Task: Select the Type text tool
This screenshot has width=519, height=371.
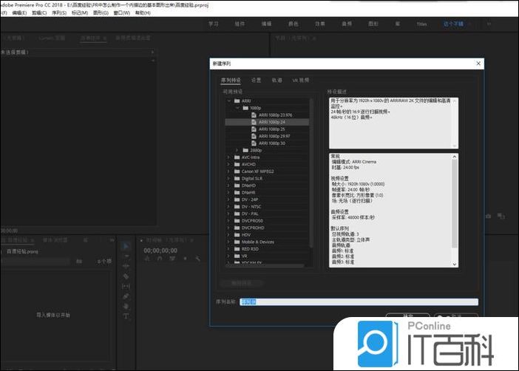Action: [x=126, y=316]
